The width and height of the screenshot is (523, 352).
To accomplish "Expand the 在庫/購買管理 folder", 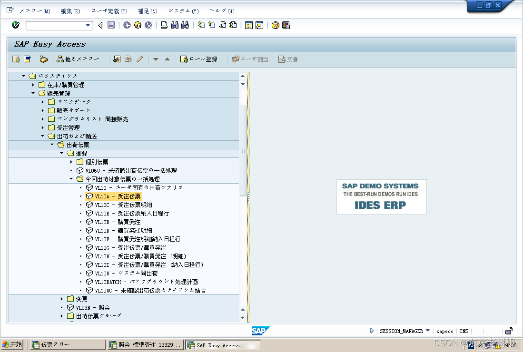I will click(x=33, y=85).
